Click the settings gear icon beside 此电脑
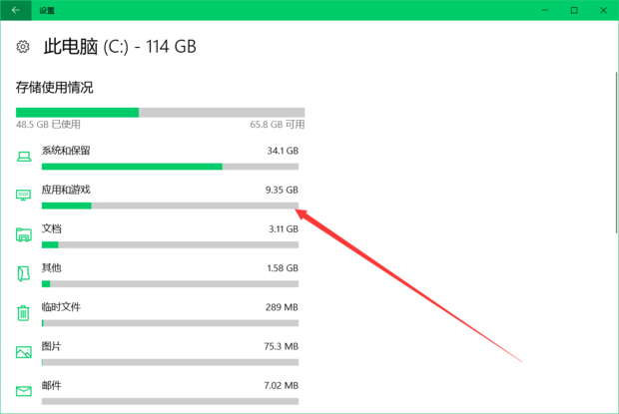619x414 pixels. click(x=23, y=47)
